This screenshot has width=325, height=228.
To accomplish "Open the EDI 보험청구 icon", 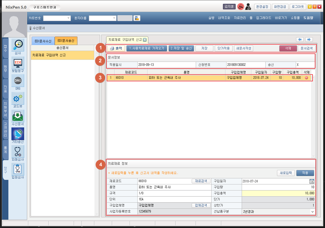I will [18, 63].
